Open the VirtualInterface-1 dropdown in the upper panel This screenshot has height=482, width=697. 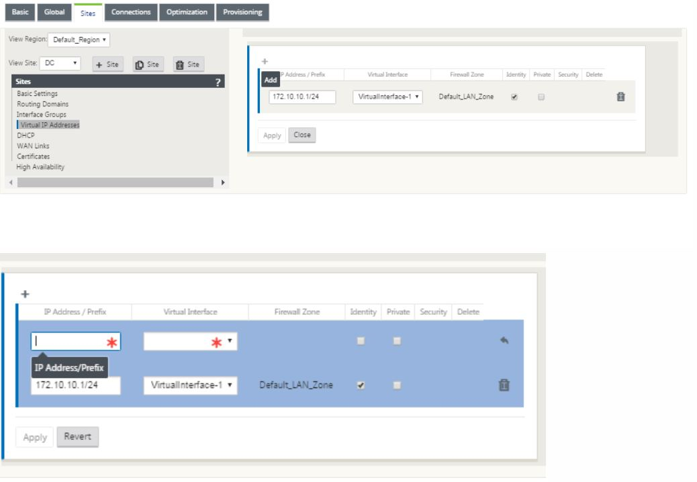click(387, 97)
